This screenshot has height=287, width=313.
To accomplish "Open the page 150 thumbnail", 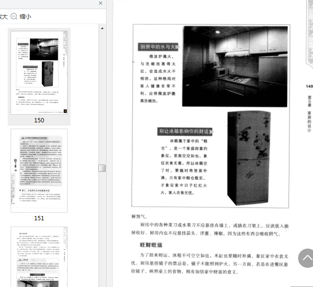I will [x=39, y=72].
